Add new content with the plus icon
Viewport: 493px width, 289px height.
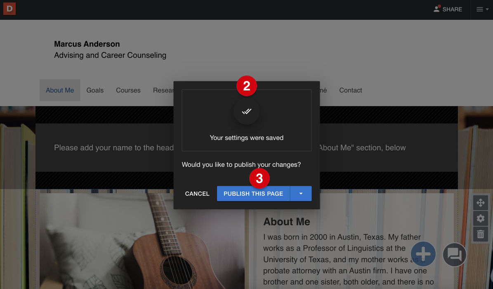(x=423, y=254)
